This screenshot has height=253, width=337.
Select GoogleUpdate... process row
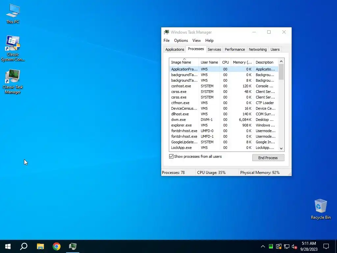(223, 142)
